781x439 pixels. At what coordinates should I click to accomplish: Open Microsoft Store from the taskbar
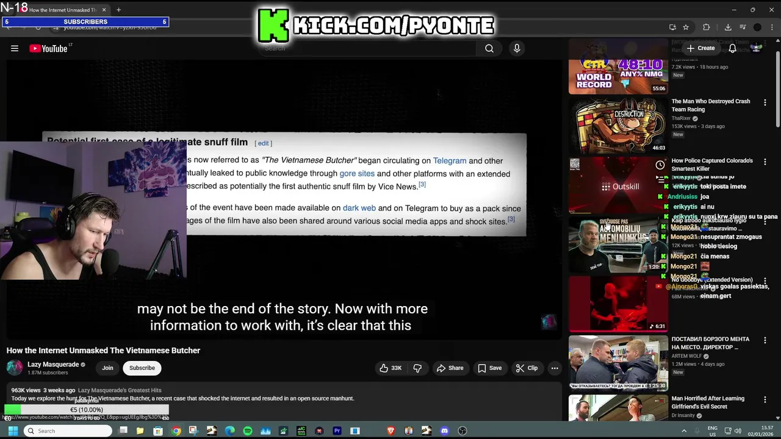click(158, 431)
